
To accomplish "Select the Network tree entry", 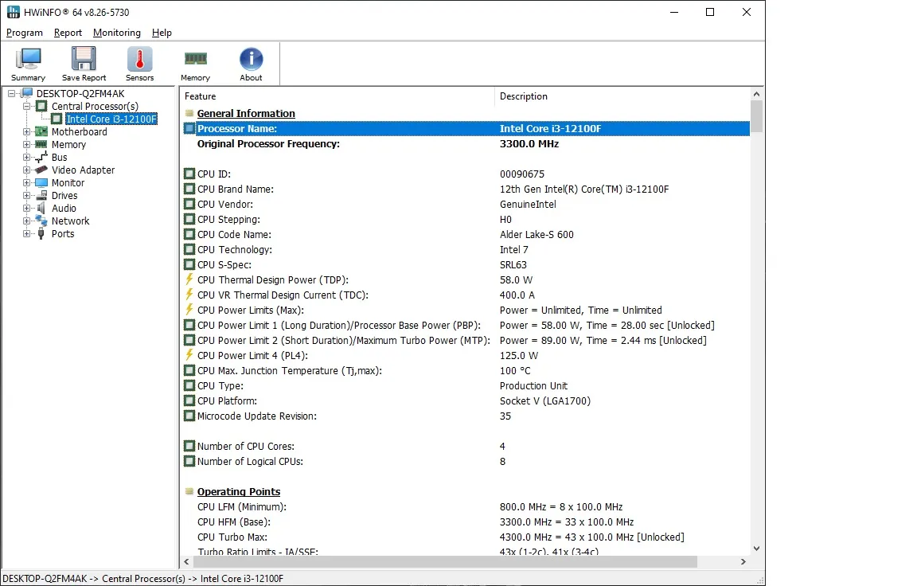I will [x=70, y=221].
